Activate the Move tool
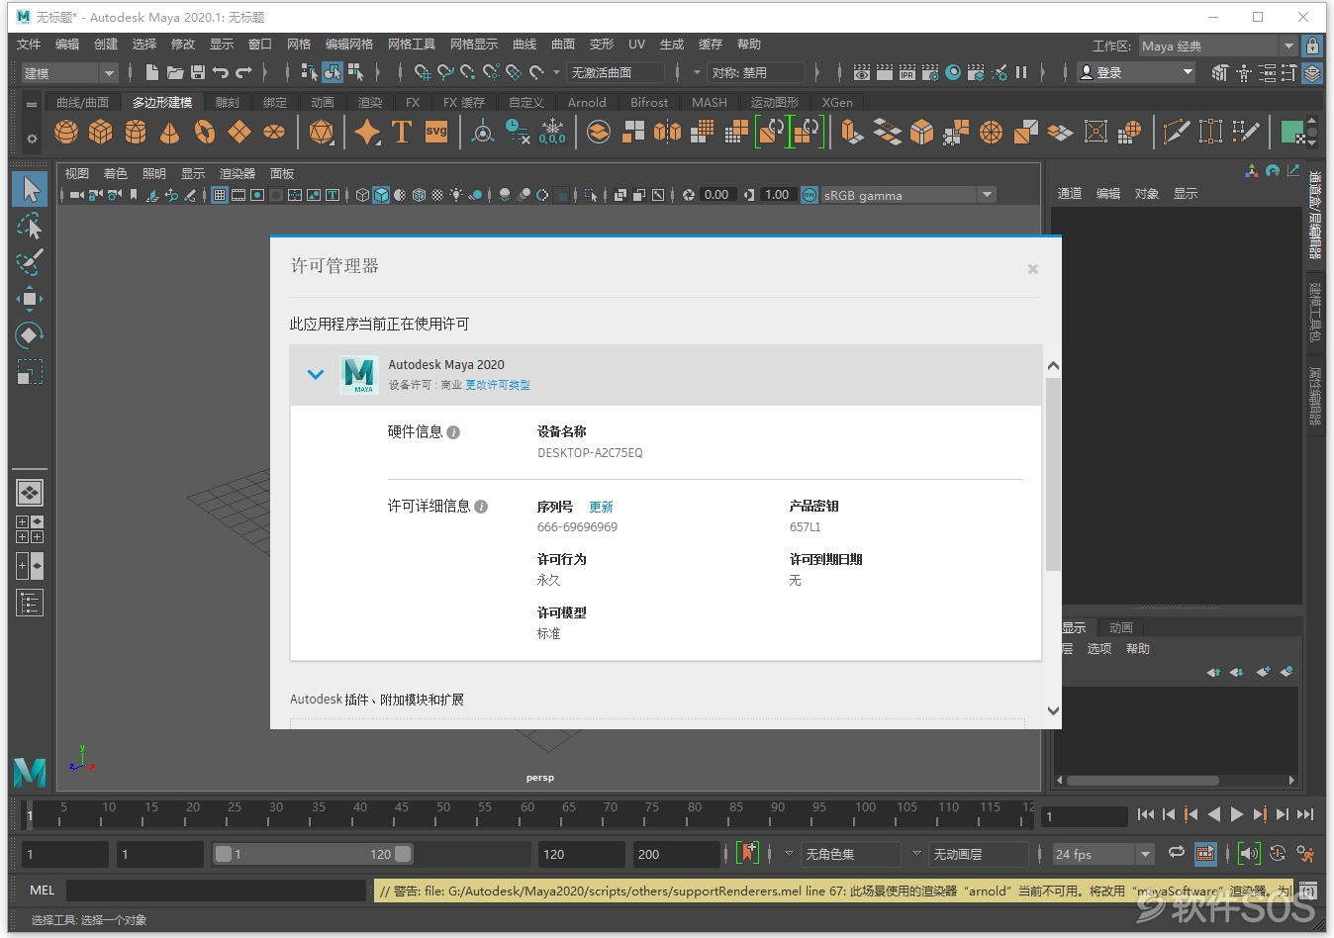 click(x=30, y=299)
